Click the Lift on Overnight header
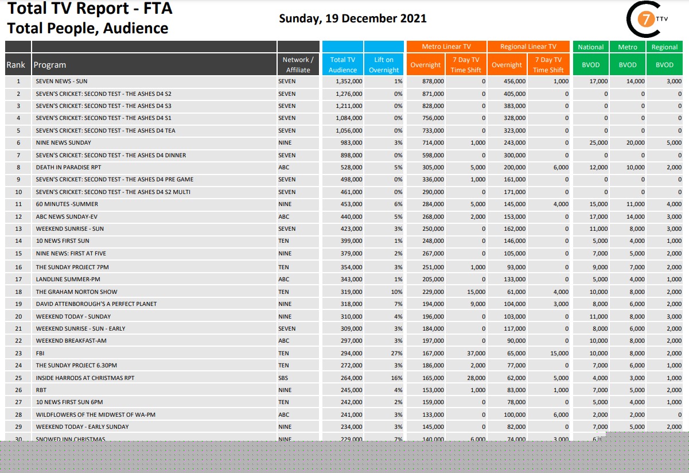 (x=384, y=65)
